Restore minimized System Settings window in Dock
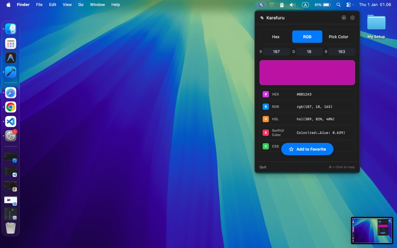 click(10, 214)
